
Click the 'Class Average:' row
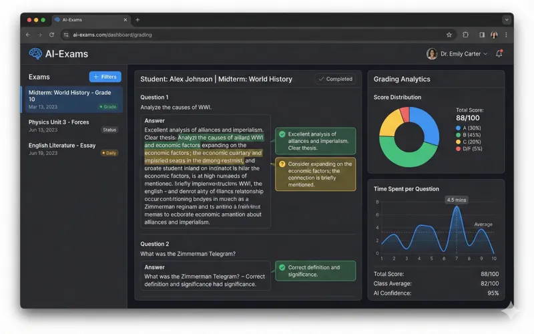436,283
